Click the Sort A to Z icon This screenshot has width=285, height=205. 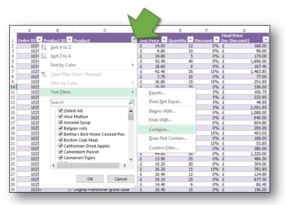tap(44, 47)
